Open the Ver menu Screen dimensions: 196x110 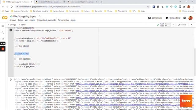click(26, 20)
